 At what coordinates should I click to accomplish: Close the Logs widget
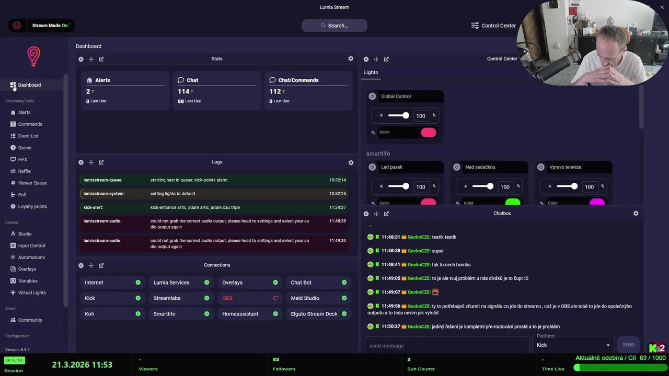tap(81, 162)
